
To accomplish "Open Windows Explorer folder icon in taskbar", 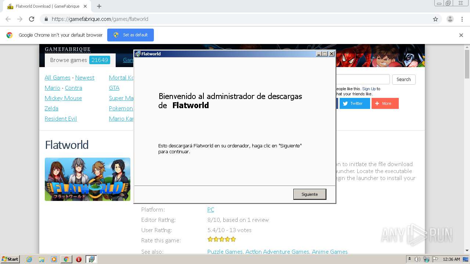I will coord(41,259).
